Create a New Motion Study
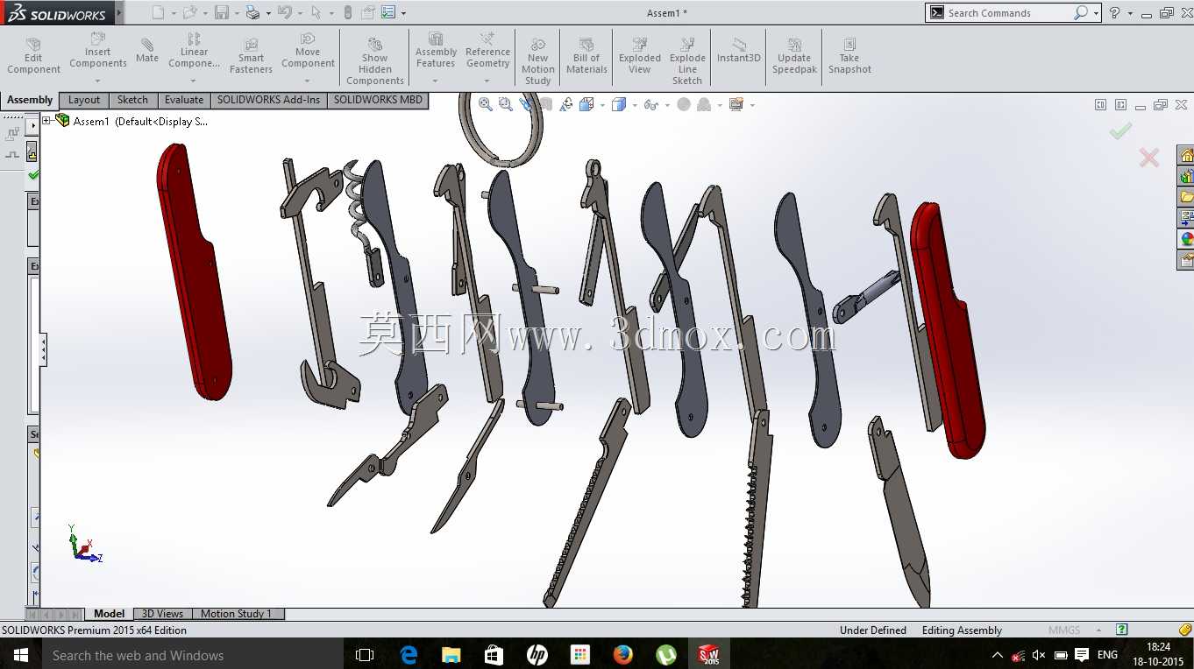This screenshot has width=1194, height=669. coord(538,62)
